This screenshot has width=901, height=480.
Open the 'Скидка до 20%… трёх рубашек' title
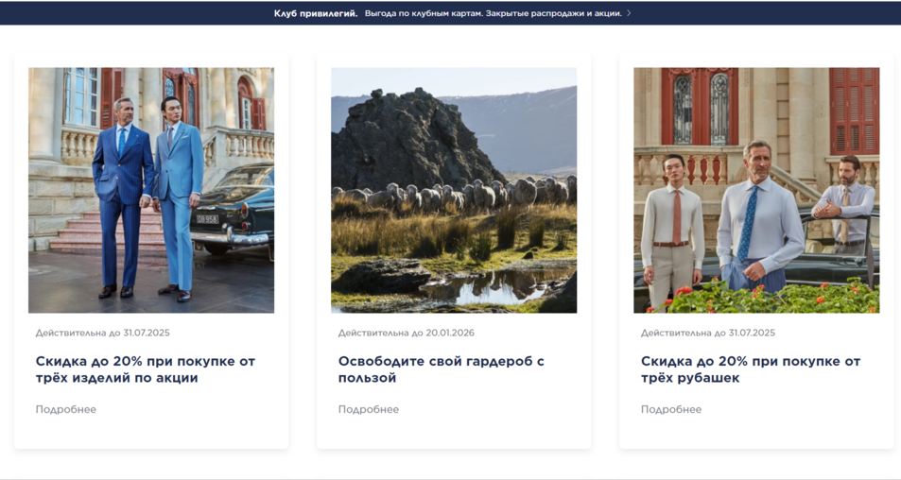(x=751, y=369)
